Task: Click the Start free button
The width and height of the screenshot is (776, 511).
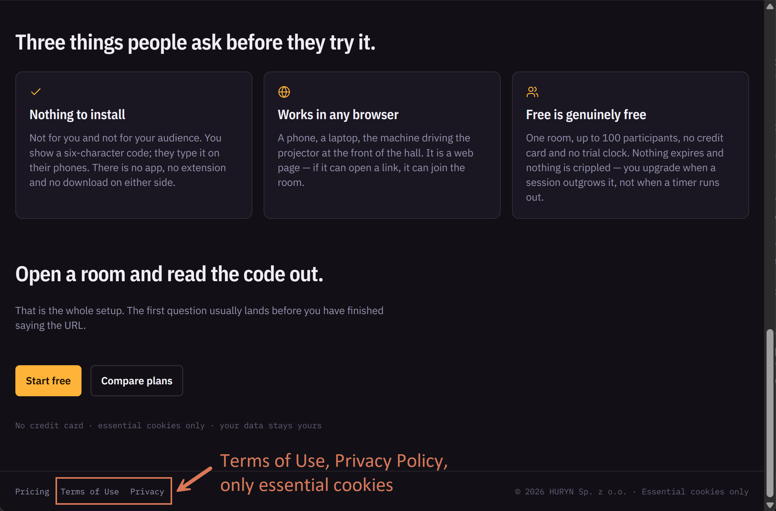Action: [x=48, y=381]
